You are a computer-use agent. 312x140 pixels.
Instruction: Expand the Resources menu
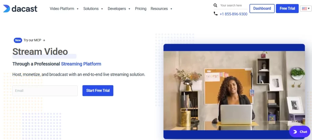(x=161, y=9)
